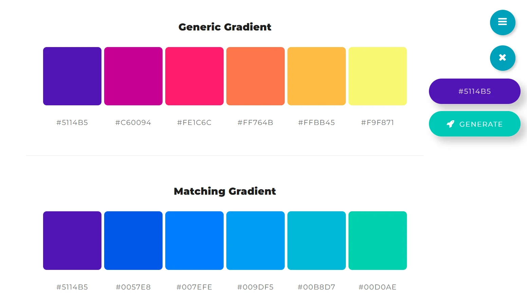The image size is (527, 299).
Task: Select the purple Matching Gradient swatch
Action: pos(72,240)
